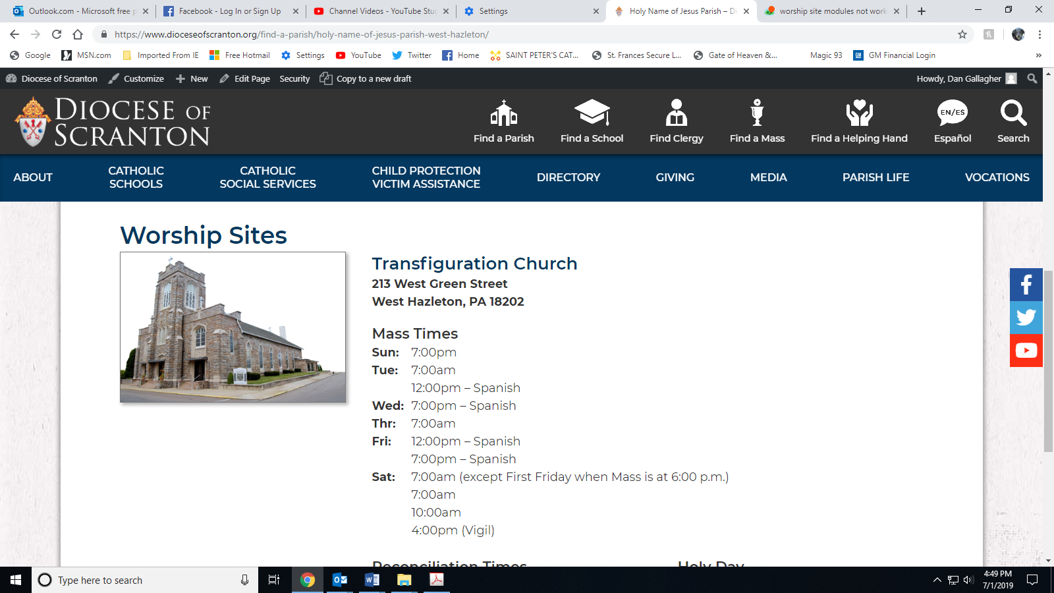
Task: Click the Transfiguration Church photo
Action: [233, 327]
